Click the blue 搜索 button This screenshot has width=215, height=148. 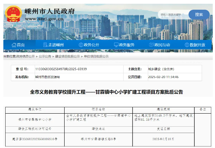(199, 15)
